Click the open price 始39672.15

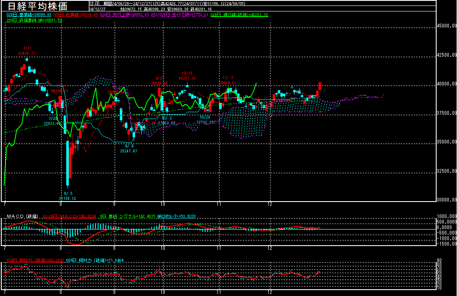pyautogui.click(x=131, y=9)
